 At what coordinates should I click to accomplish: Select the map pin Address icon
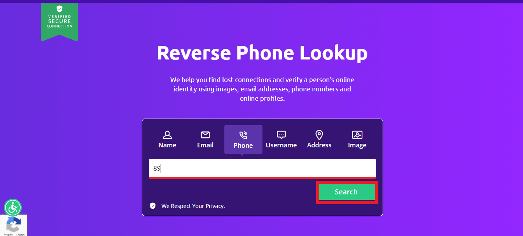click(x=319, y=135)
